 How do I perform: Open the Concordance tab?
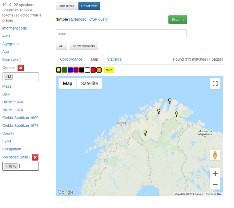point(71,59)
